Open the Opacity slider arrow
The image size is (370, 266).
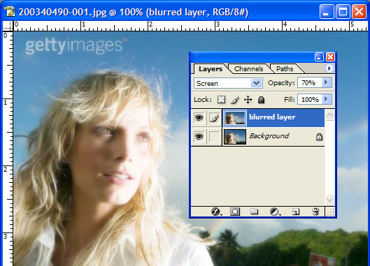pos(326,82)
